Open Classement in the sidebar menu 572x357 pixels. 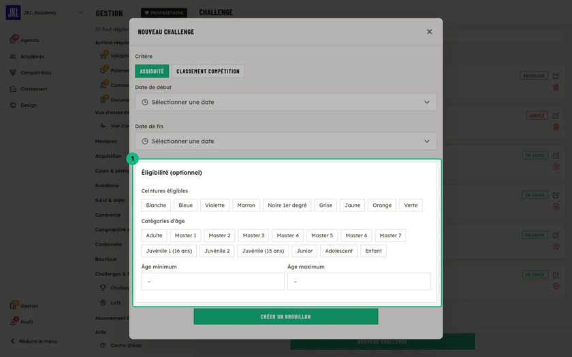tap(34, 89)
